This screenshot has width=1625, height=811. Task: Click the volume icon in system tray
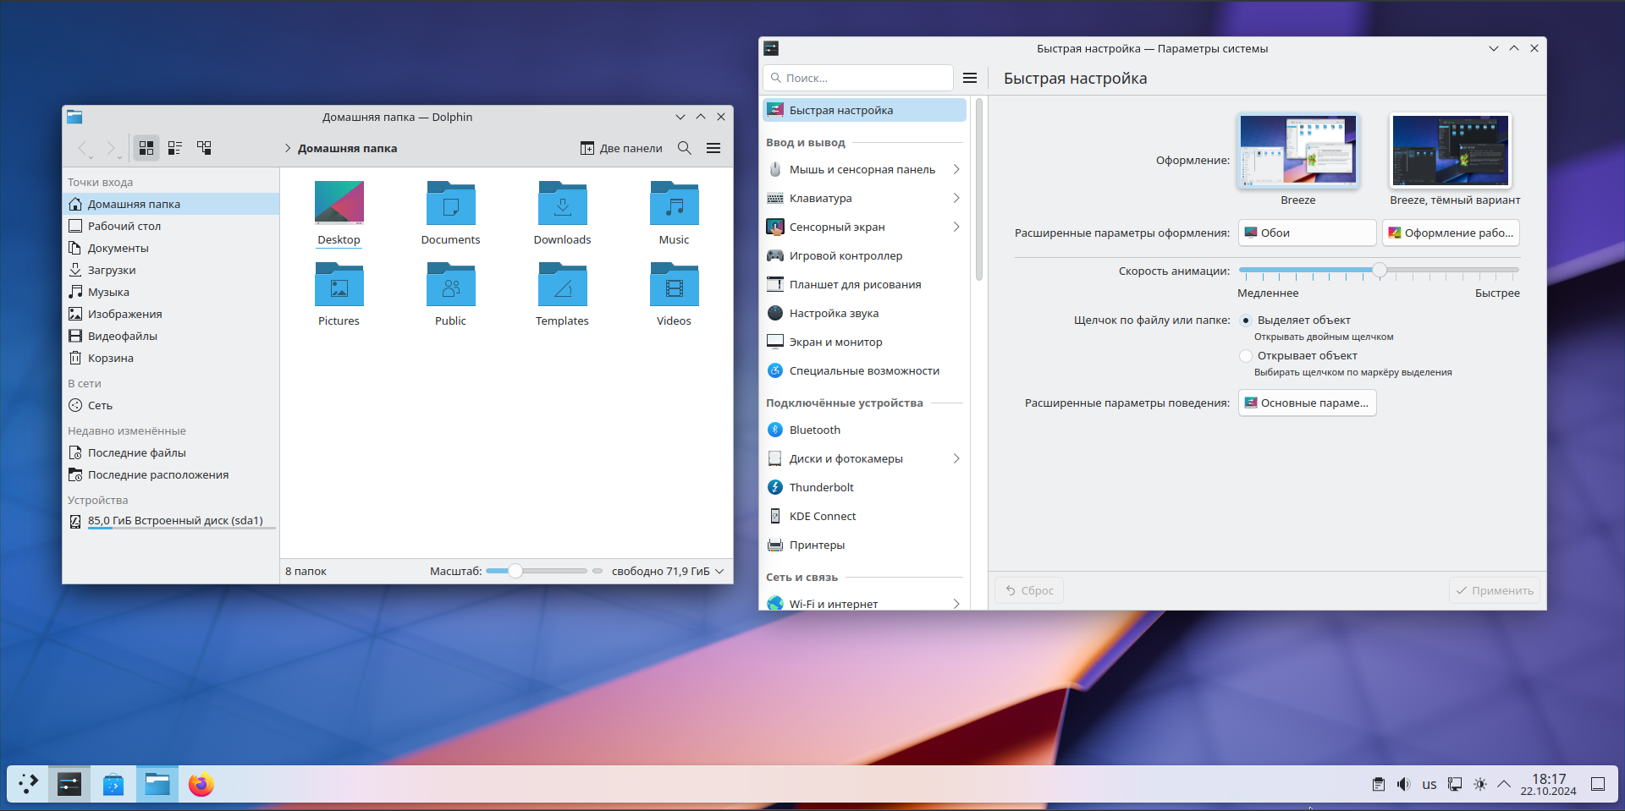pyautogui.click(x=1403, y=785)
